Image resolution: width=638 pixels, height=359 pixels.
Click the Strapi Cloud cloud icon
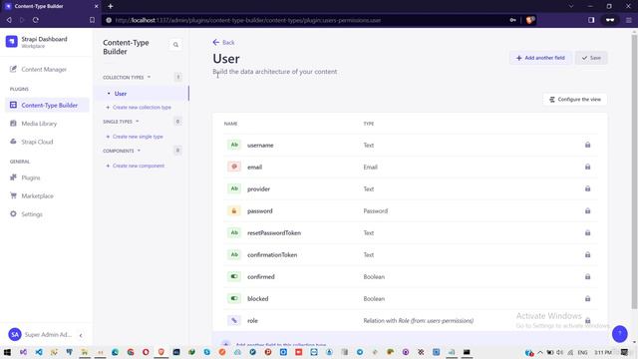click(x=13, y=142)
